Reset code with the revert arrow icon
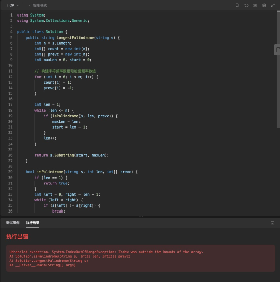Screen dimensions: 280x282 tap(246, 5)
